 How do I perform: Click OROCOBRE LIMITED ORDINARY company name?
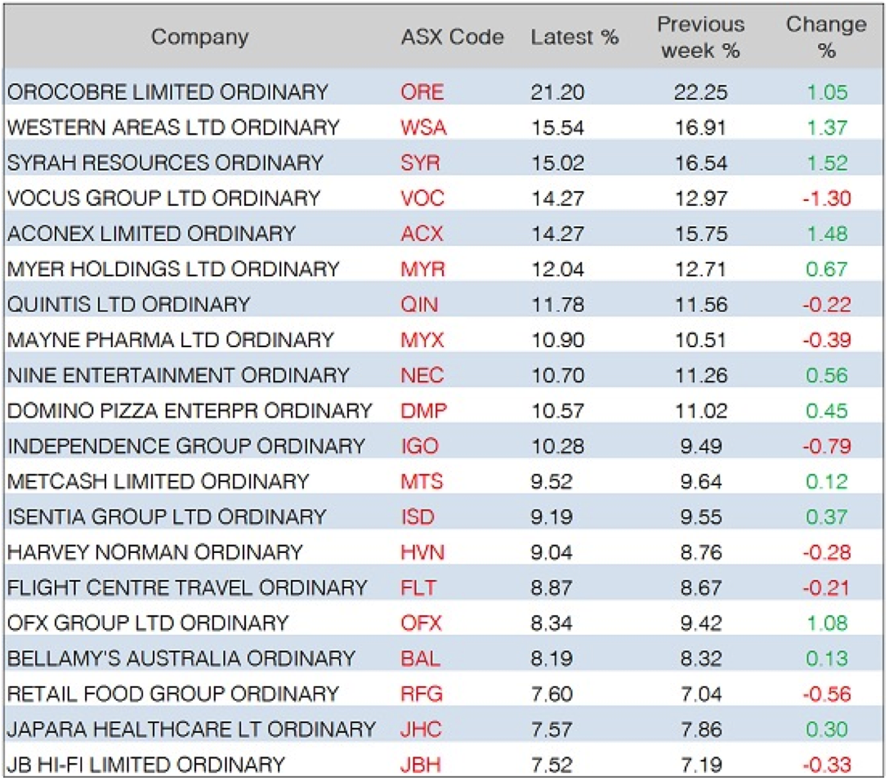(168, 92)
